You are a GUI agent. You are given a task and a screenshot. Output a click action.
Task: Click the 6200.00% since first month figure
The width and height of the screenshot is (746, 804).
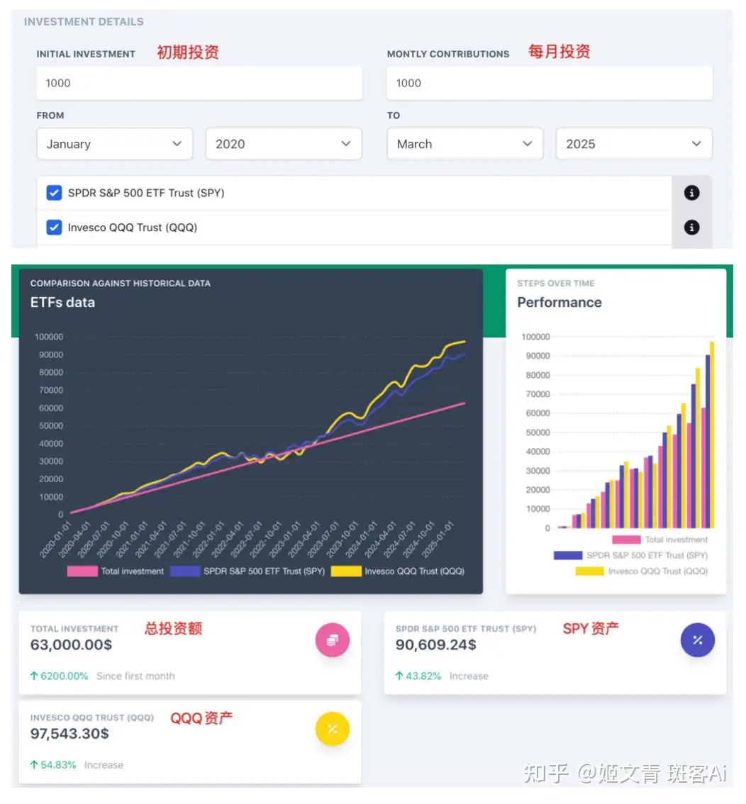point(64,676)
